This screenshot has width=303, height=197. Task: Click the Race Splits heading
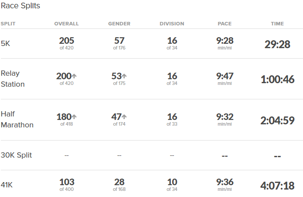(21, 6)
